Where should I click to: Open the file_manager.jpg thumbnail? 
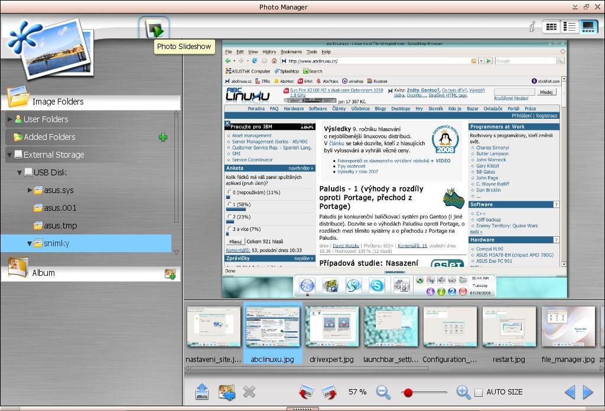(x=568, y=327)
